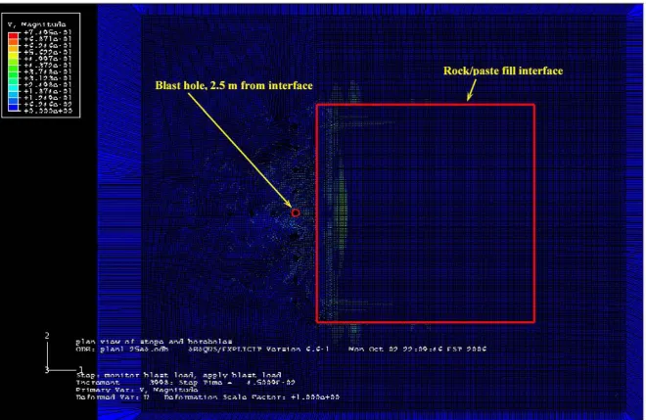
Task: Select the 'Mon Oct 02' date stamp text
Action: (417, 350)
